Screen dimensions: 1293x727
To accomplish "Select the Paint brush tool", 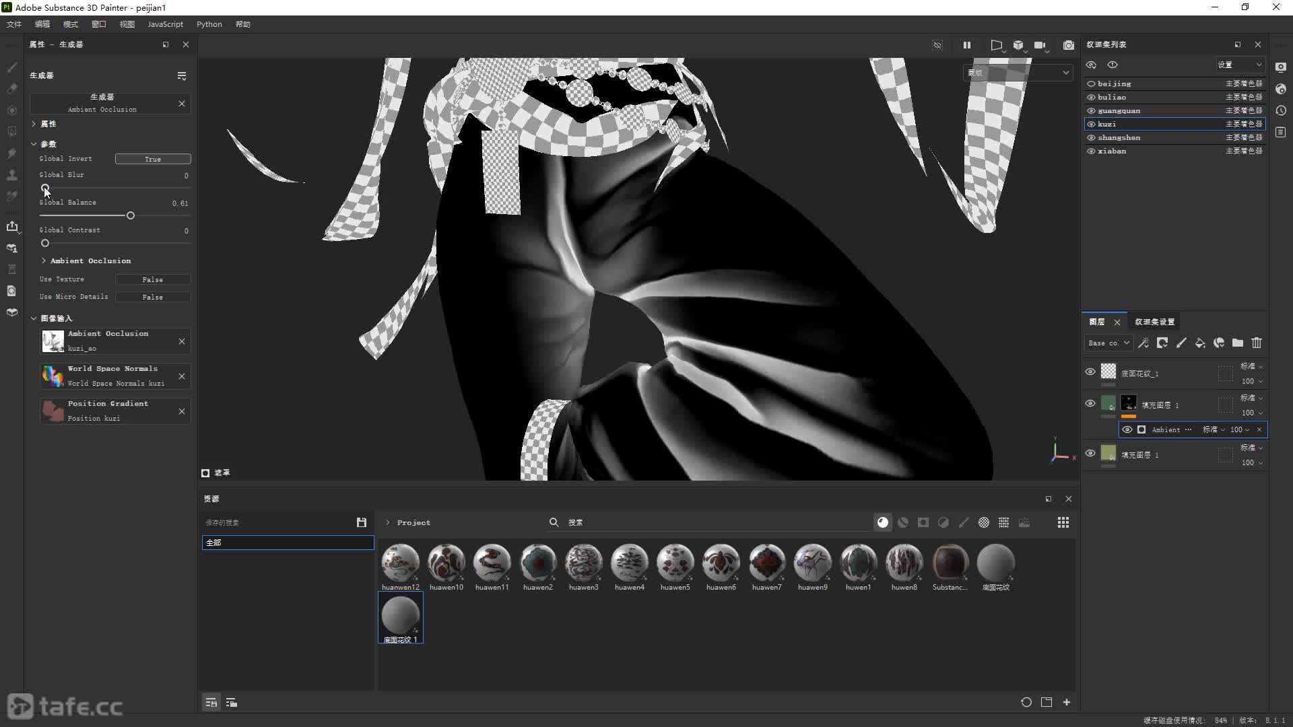I will tap(12, 67).
